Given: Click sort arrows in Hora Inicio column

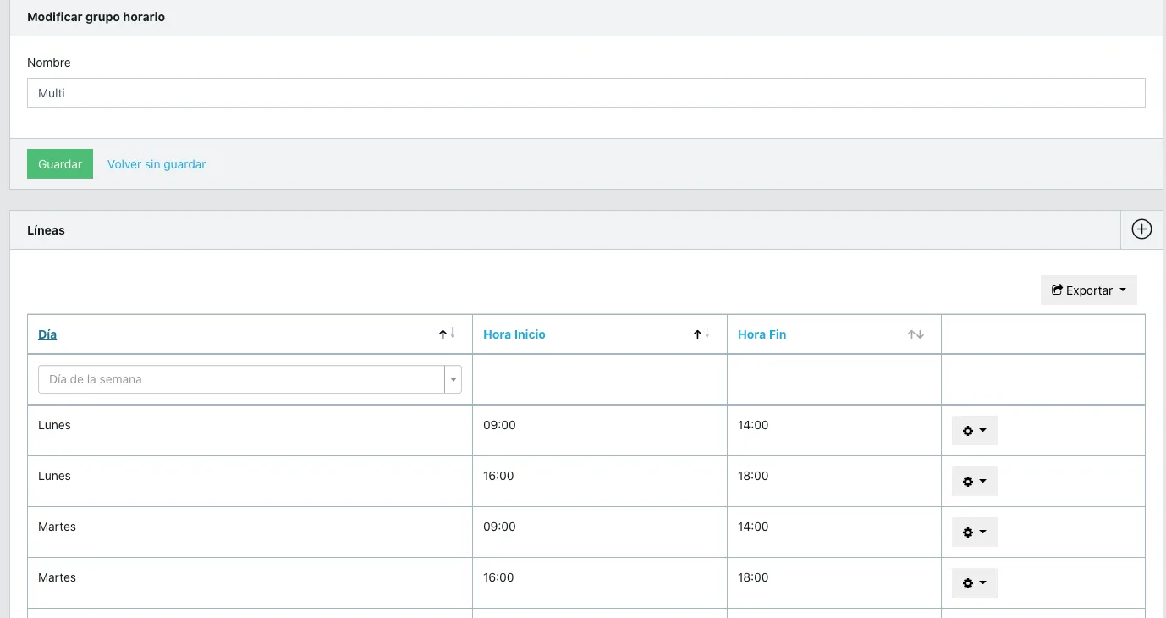Looking at the screenshot, I should point(701,334).
